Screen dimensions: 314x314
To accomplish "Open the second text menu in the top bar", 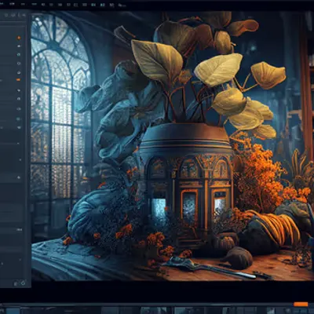I will (x=13, y=4).
